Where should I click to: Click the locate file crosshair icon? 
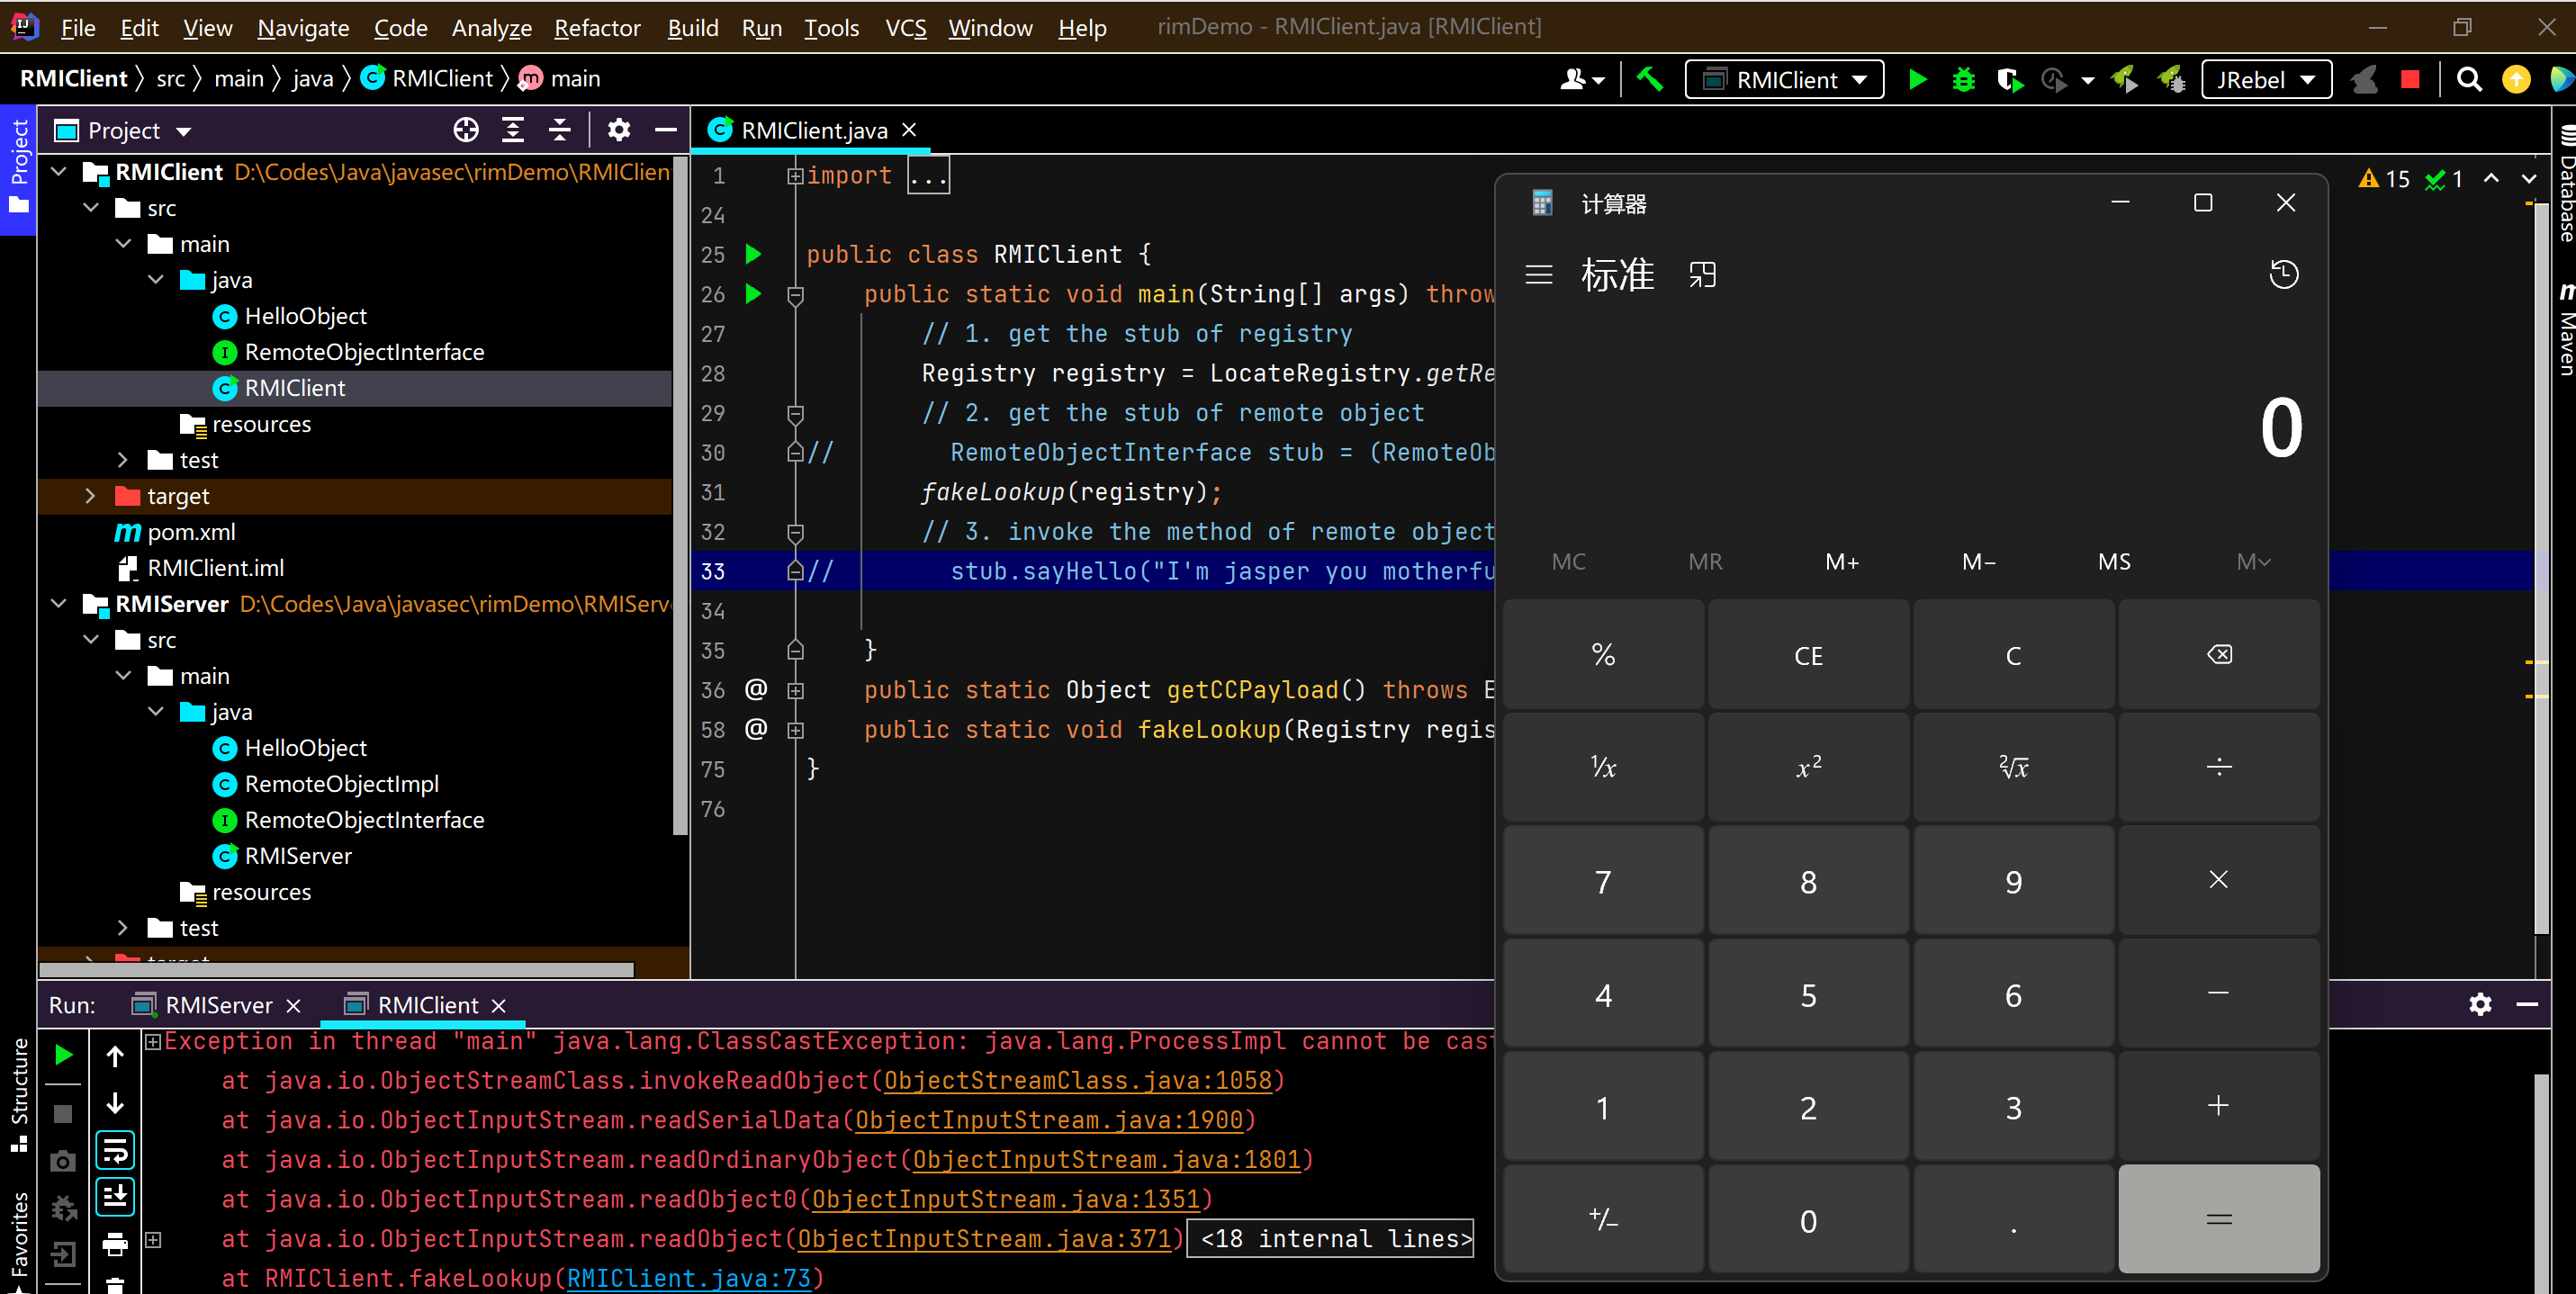[465, 130]
